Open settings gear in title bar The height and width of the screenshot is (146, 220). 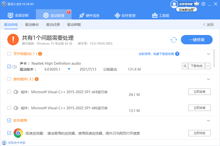pos(203,4)
